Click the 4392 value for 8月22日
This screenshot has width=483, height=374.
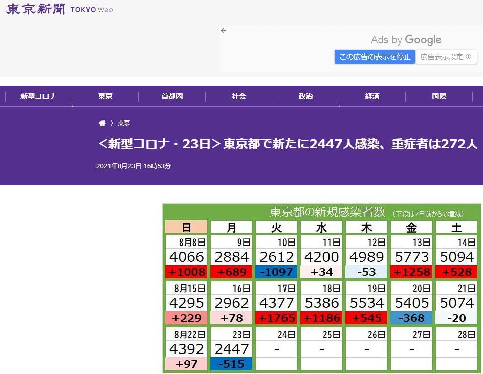[187, 349]
